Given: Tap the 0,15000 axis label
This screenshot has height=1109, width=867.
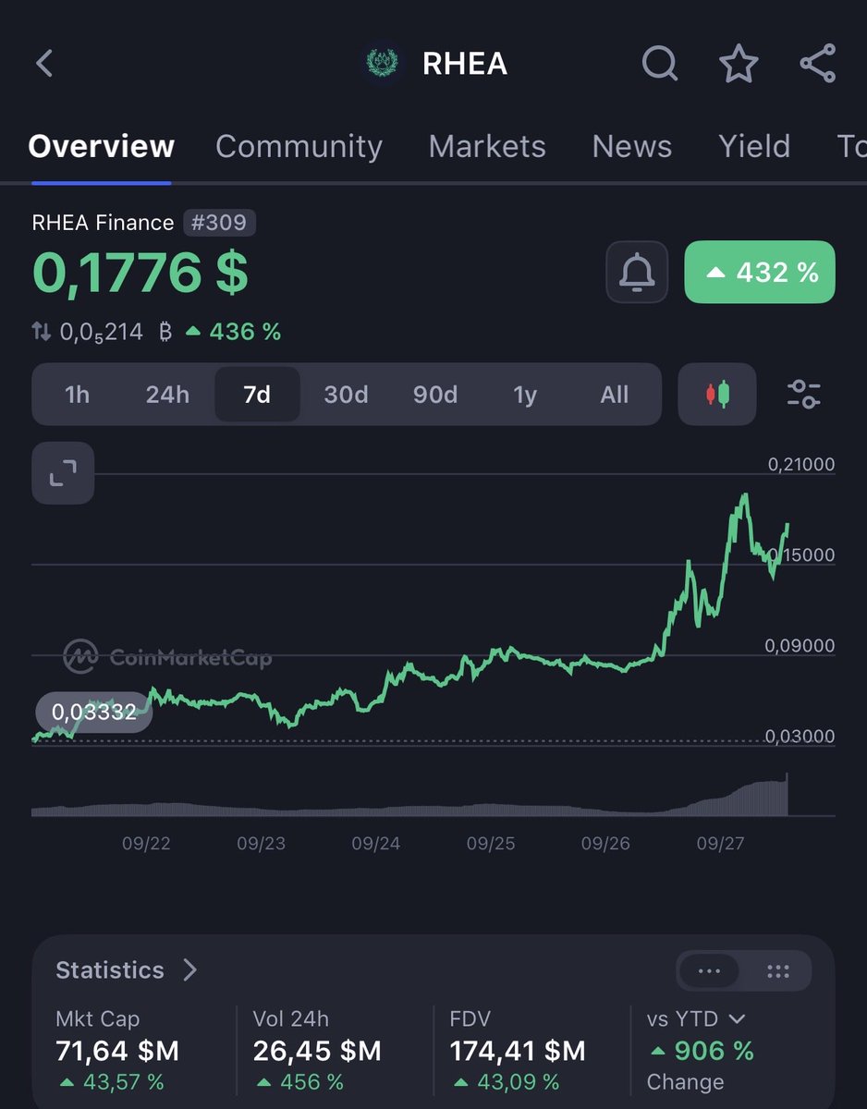Looking at the screenshot, I should point(800,554).
